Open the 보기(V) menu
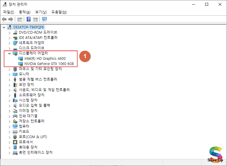The height and width of the screenshot is (166, 227). tap(41, 12)
